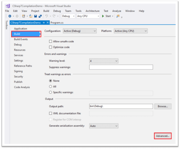Open the Debug menu in the menu bar
The width and height of the screenshot is (180, 149).
click(57, 11)
